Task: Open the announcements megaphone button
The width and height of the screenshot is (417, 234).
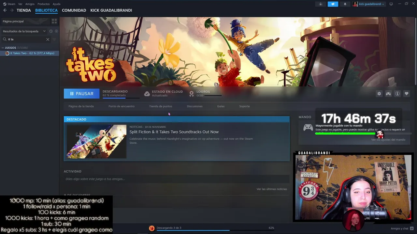Action: coord(333,4)
